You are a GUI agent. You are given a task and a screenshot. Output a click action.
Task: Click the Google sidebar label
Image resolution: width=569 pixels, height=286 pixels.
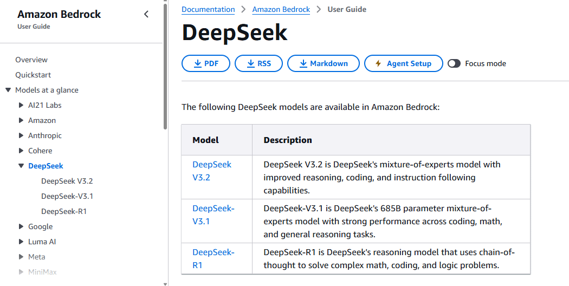(40, 226)
